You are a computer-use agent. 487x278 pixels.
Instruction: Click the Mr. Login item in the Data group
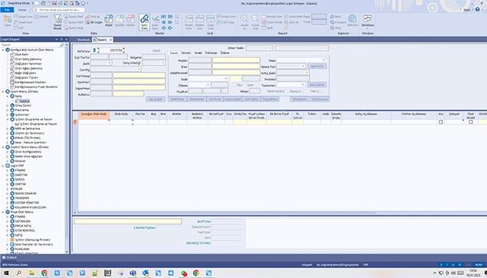[94, 22]
